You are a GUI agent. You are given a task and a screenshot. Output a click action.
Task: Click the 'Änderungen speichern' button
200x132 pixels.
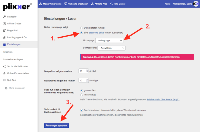pyautogui.click(x=56, y=125)
